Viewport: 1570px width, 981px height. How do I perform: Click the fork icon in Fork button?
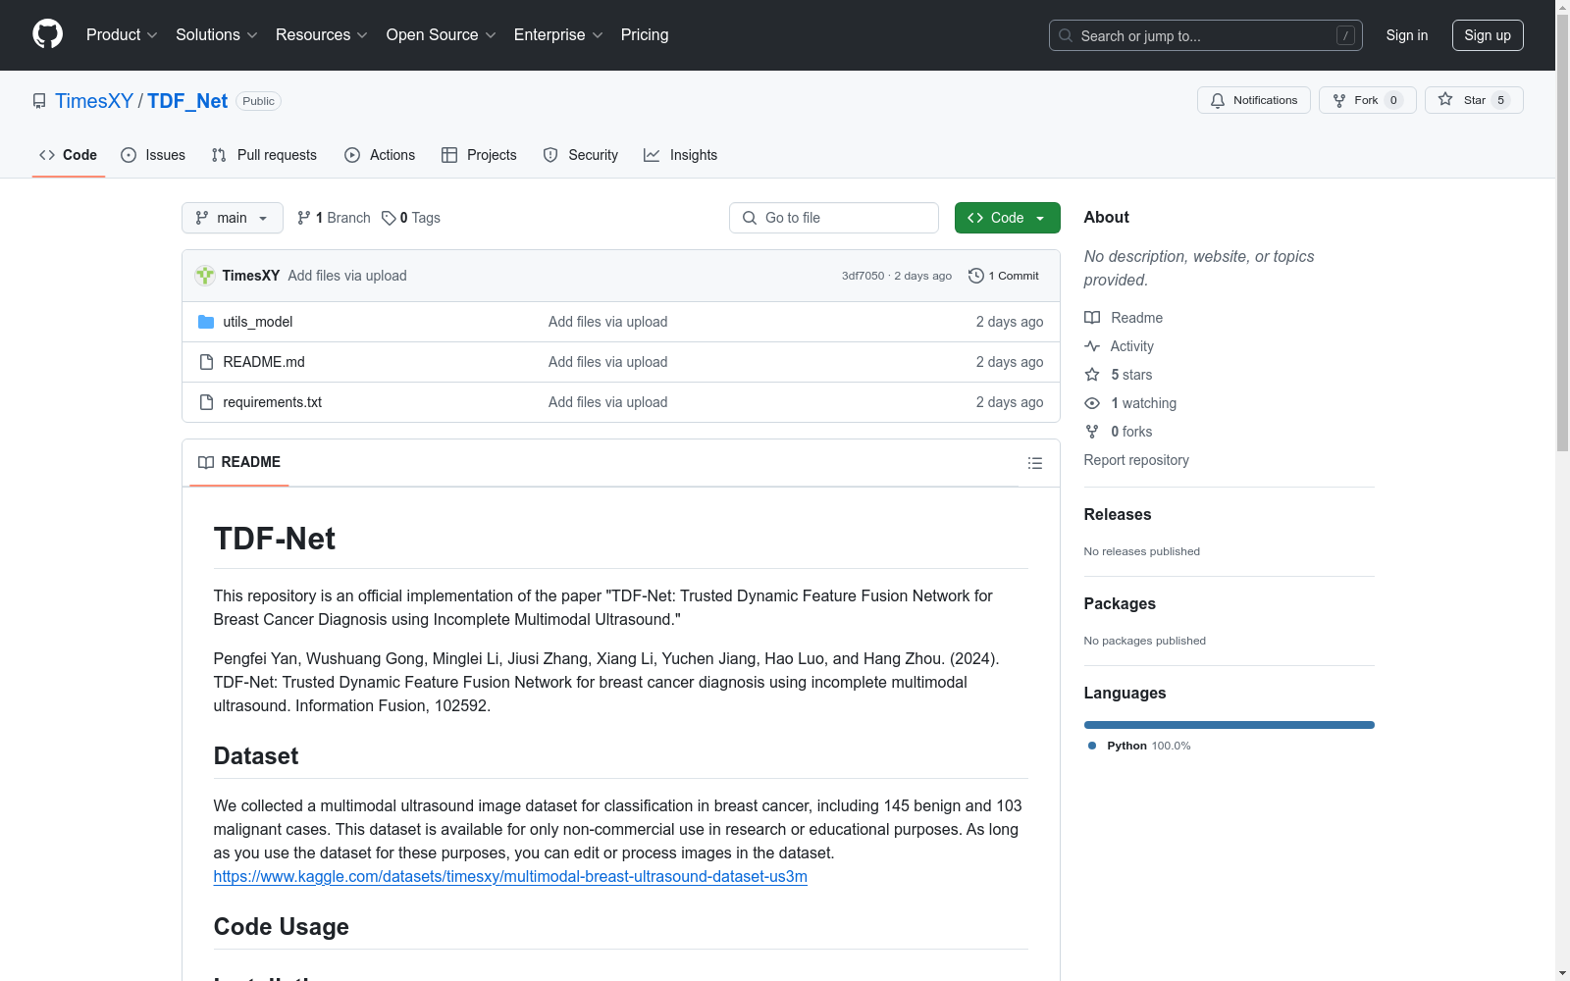1339,100
